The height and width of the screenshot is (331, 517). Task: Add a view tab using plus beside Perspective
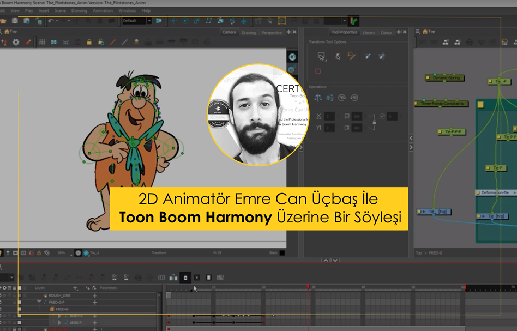pyautogui.click(x=288, y=32)
